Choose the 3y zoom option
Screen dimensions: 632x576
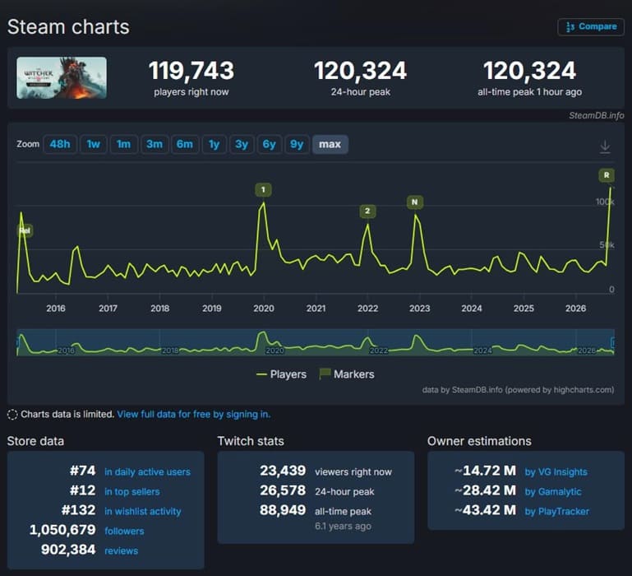(x=242, y=144)
